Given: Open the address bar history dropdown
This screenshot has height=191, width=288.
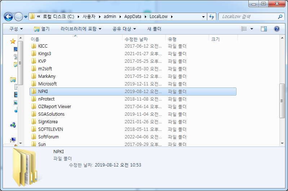Looking at the screenshot, I should (204, 17).
